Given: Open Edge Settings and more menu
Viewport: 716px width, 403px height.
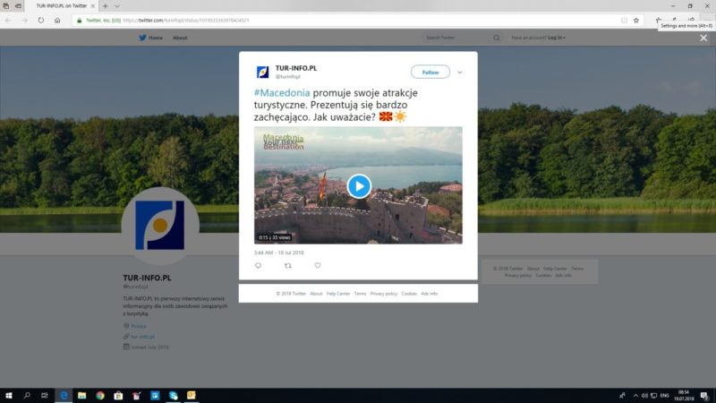Looking at the screenshot, I should pos(707,20).
